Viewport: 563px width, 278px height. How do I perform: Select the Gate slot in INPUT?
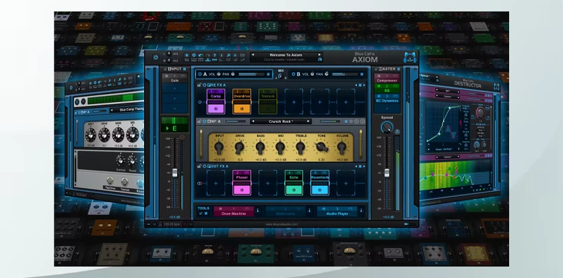[174, 79]
